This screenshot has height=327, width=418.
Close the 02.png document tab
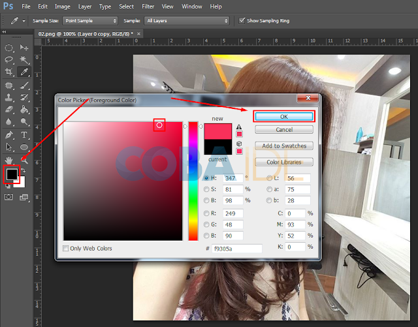click(x=138, y=34)
